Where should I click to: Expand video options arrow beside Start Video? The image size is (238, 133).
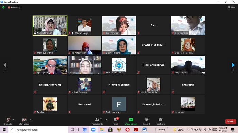pyautogui.click(x=31, y=120)
